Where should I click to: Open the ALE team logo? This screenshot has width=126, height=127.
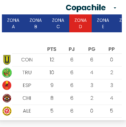coord(7,111)
